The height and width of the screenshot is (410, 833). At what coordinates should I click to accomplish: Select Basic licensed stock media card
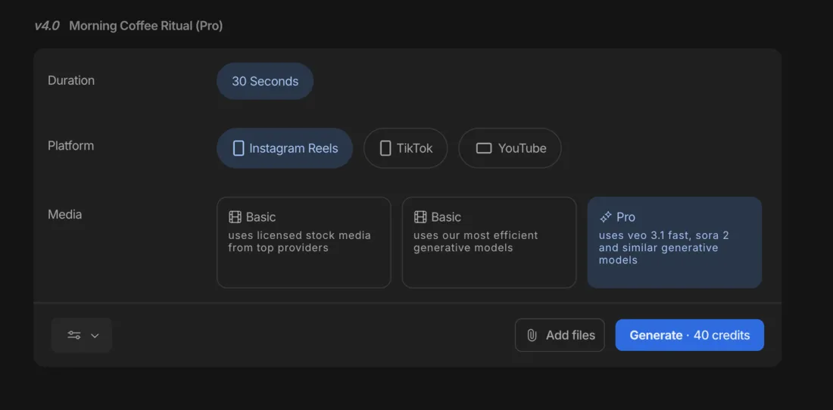click(304, 242)
